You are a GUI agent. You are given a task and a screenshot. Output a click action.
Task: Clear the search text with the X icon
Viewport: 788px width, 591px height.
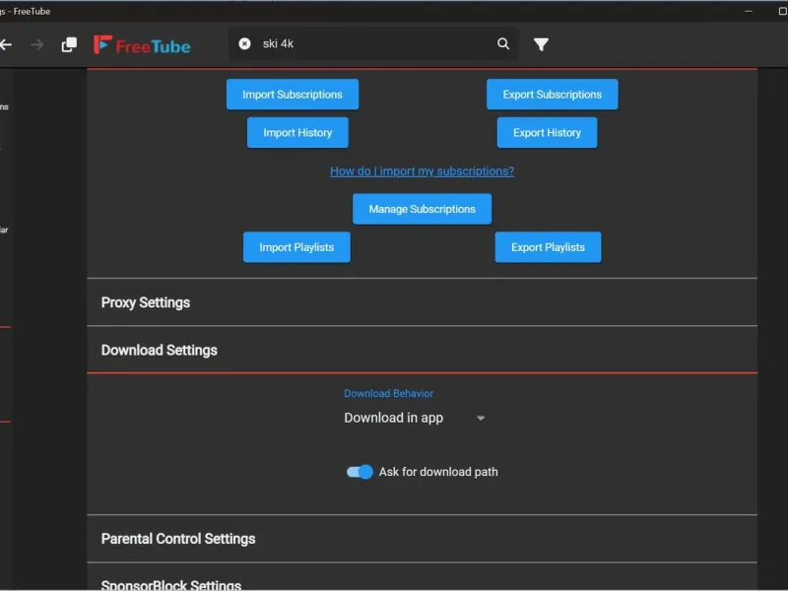pyautogui.click(x=244, y=43)
